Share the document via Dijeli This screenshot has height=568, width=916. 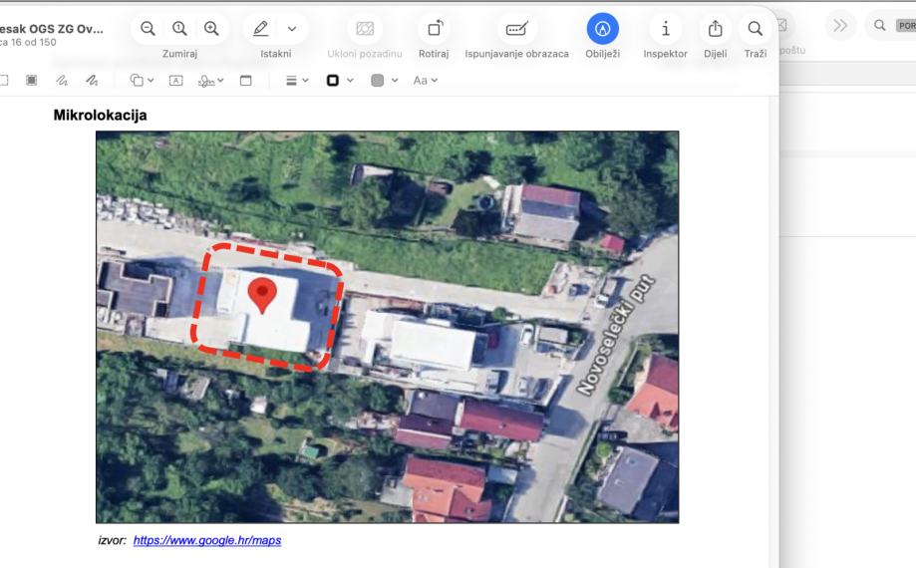(715, 29)
